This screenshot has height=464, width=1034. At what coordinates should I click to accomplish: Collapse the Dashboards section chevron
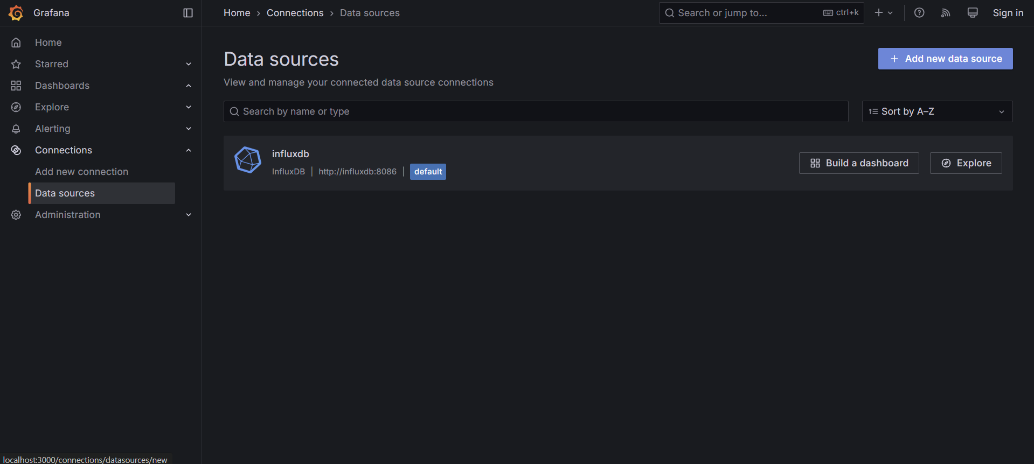(189, 86)
